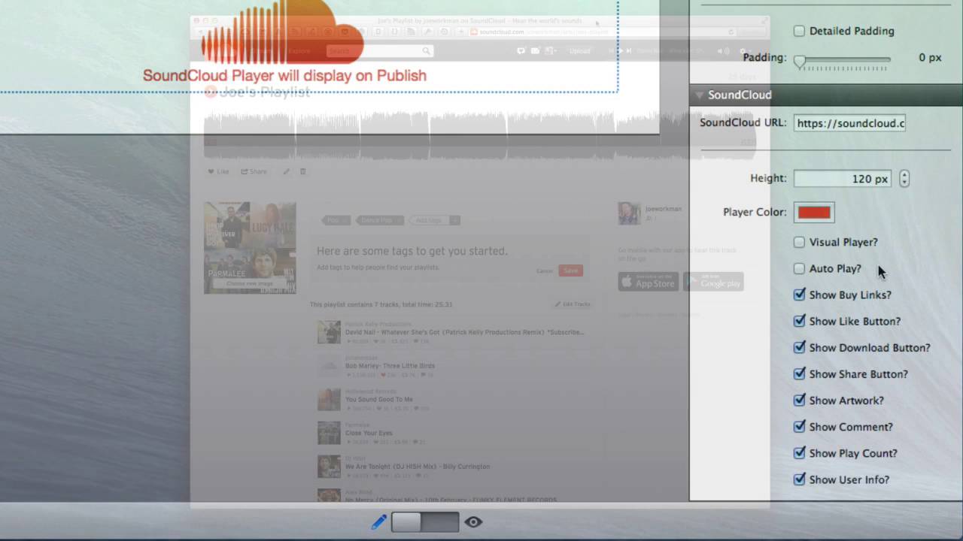Viewport: 963px width, 541px height.
Task: Click Cancel beside Save in browser window
Action: [x=545, y=270]
